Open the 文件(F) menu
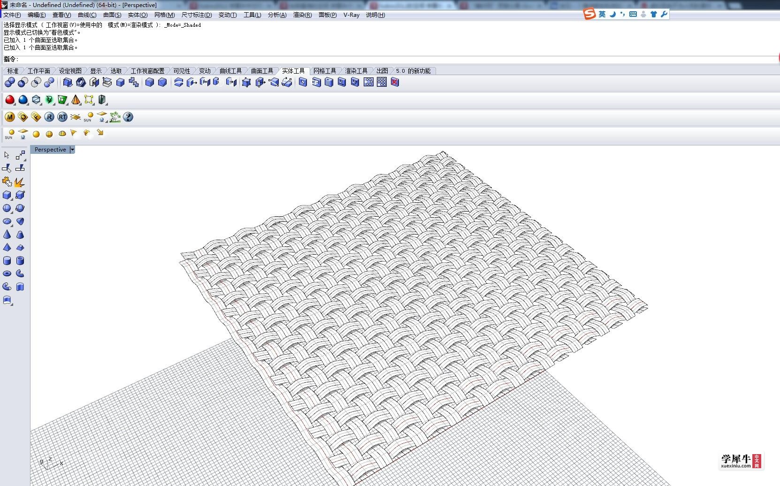 click(12, 15)
